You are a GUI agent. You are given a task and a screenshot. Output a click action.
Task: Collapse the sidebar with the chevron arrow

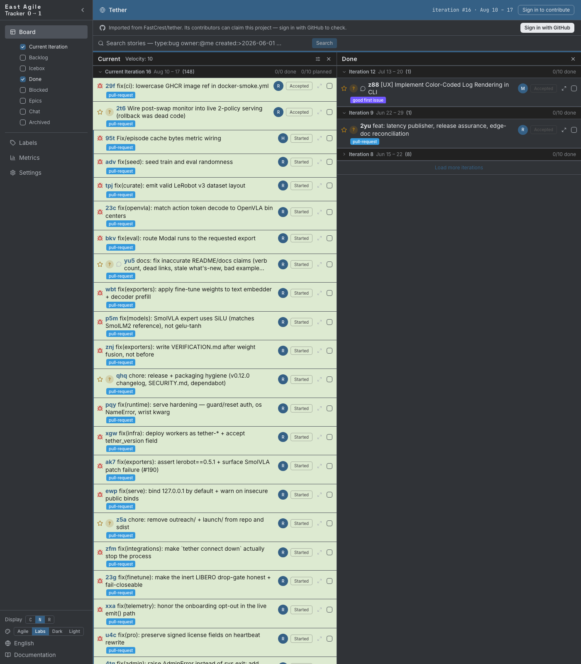point(83,10)
